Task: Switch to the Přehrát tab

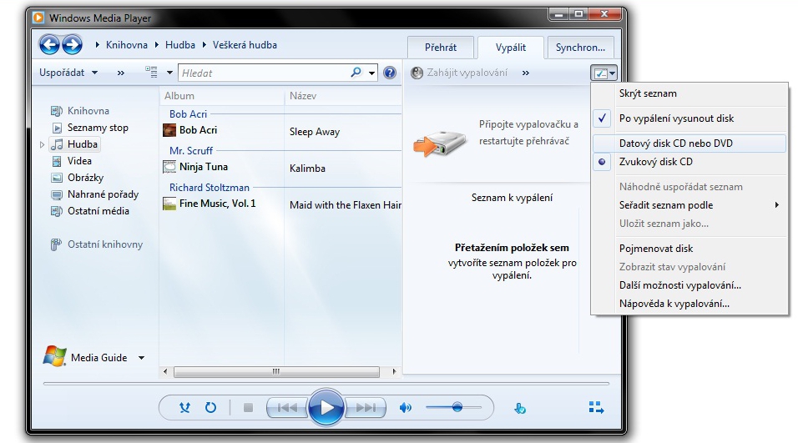Action: coord(441,48)
